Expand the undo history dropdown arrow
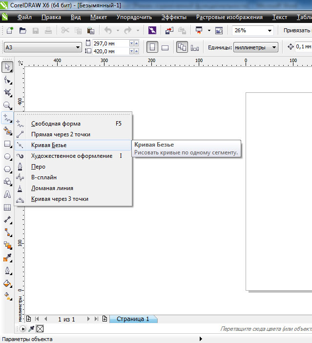Viewport: 312px width, 343px height. tap(118, 30)
